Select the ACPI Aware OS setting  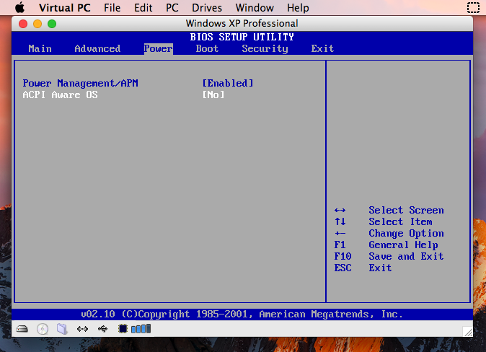pos(60,94)
